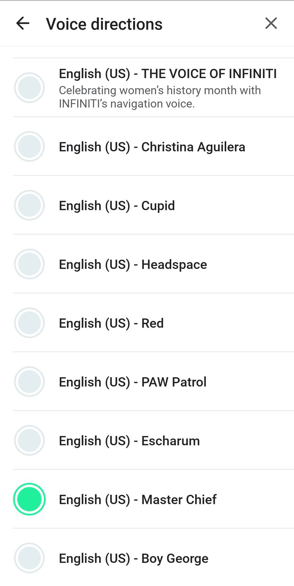Tap the back arrow icon

(23, 24)
